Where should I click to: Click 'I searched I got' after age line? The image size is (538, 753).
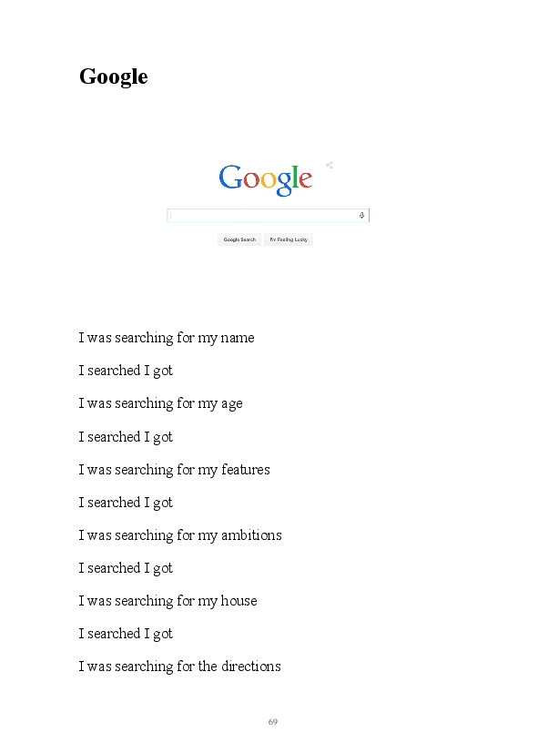pyautogui.click(x=126, y=437)
